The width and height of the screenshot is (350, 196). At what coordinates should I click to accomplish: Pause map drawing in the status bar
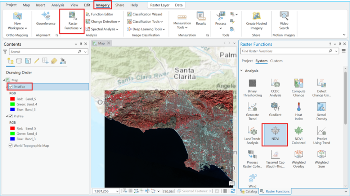pos(225,191)
